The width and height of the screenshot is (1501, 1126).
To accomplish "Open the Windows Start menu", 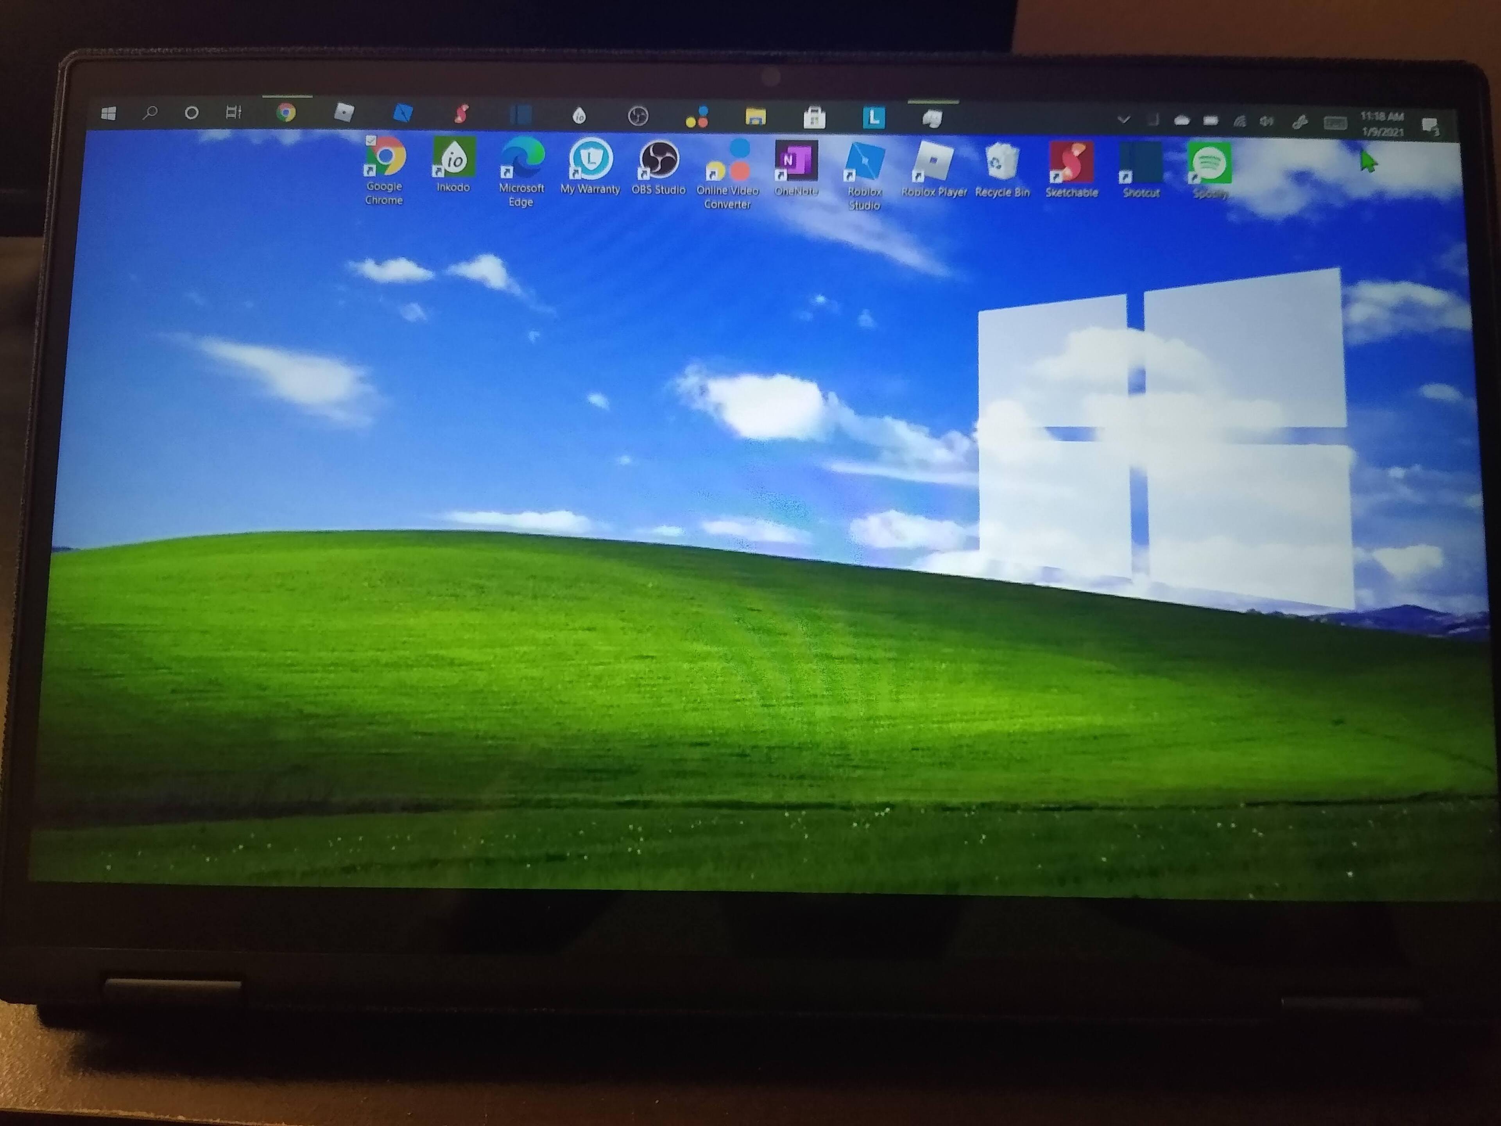I will (x=109, y=113).
